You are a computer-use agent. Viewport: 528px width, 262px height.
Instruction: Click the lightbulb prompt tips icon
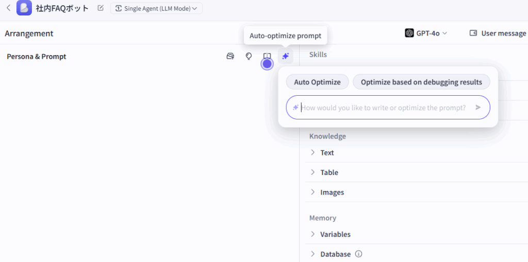[x=249, y=56]
